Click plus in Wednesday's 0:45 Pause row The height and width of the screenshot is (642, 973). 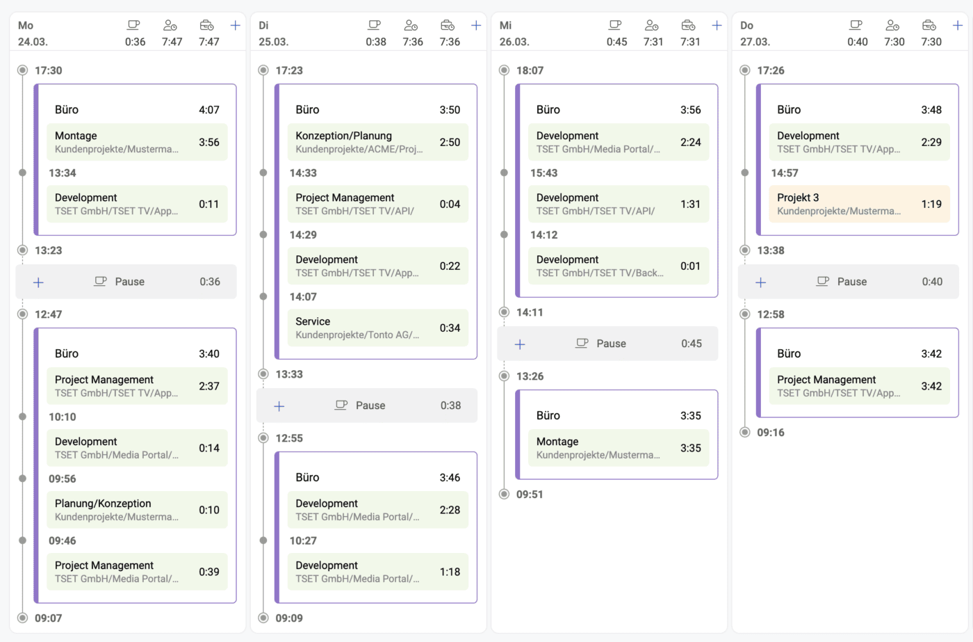tap(520, 344)
